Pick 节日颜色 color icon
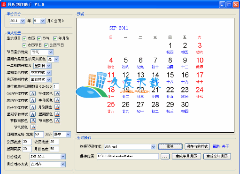240x174 pixels. click(x=57, y=121)
